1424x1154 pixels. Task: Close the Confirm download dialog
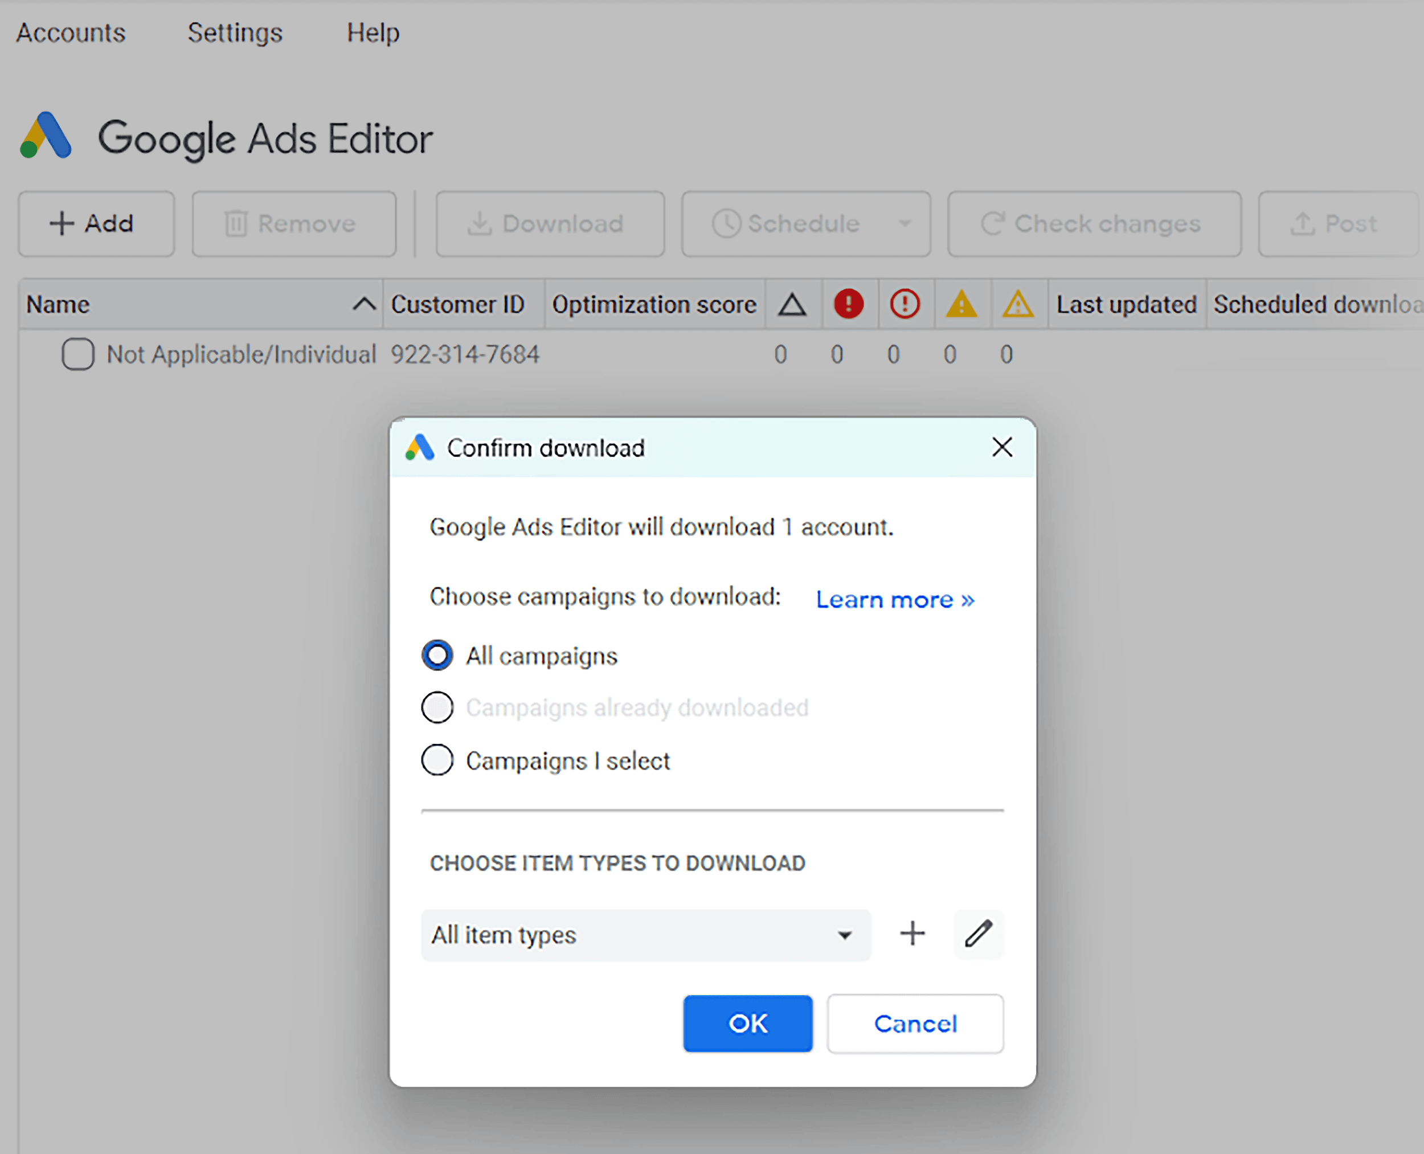(x=1002, y=447)
